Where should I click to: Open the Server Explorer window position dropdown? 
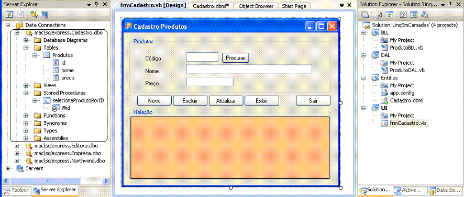[x=89, y=5]
